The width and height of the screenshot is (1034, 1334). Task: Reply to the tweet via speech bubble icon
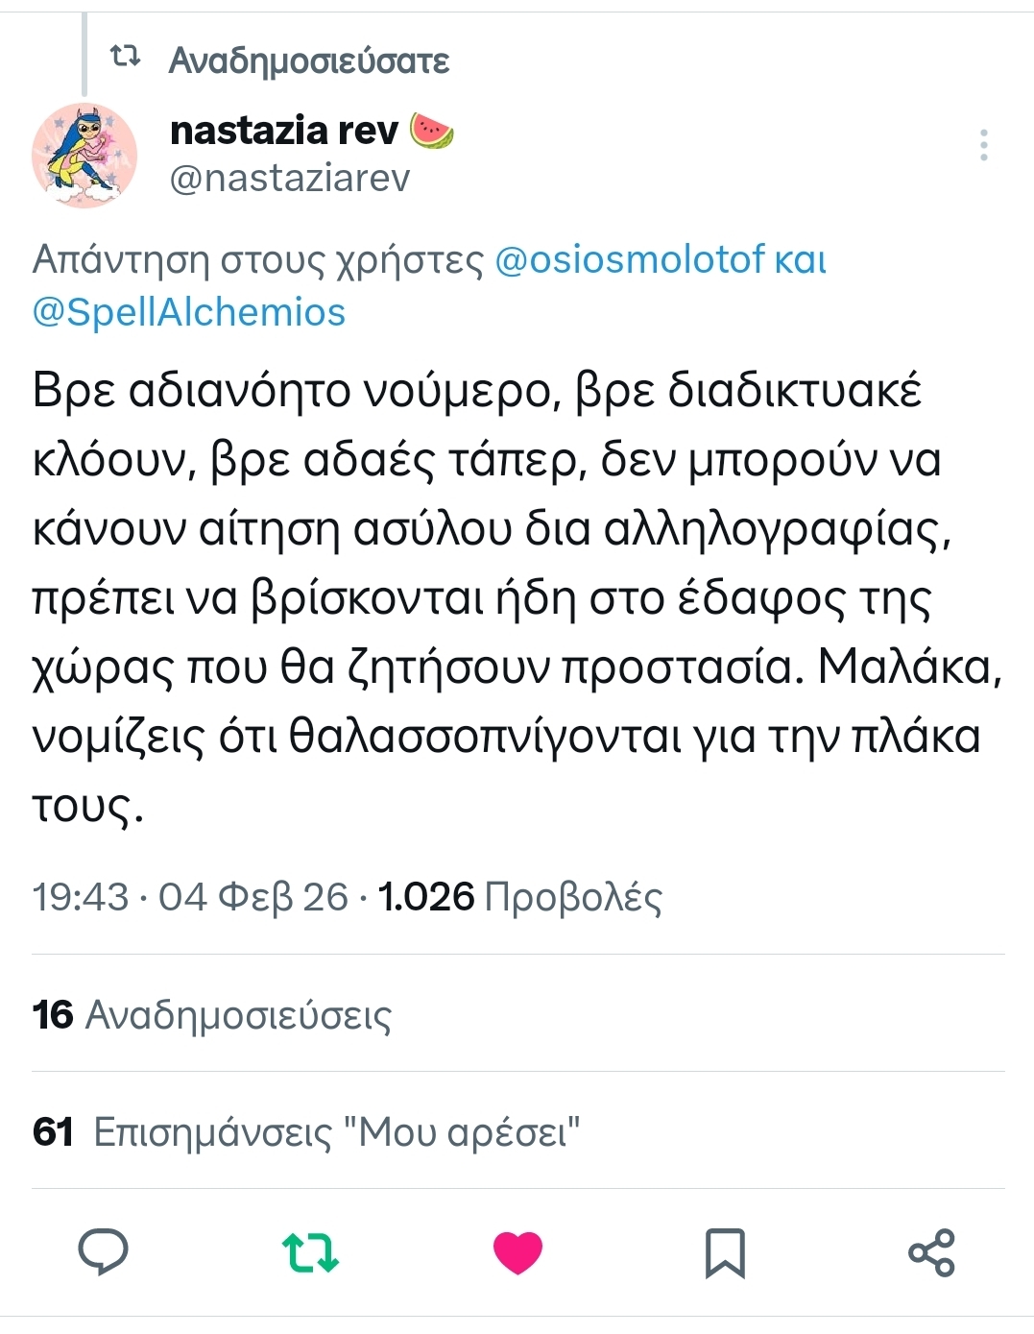[x=103, y=1252]
